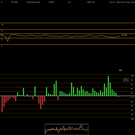Image resolution: width=135 pixels, height=135 pixels.
Task: Click the sharp dip on the RSI line
Action: click(x=8, y=41)
